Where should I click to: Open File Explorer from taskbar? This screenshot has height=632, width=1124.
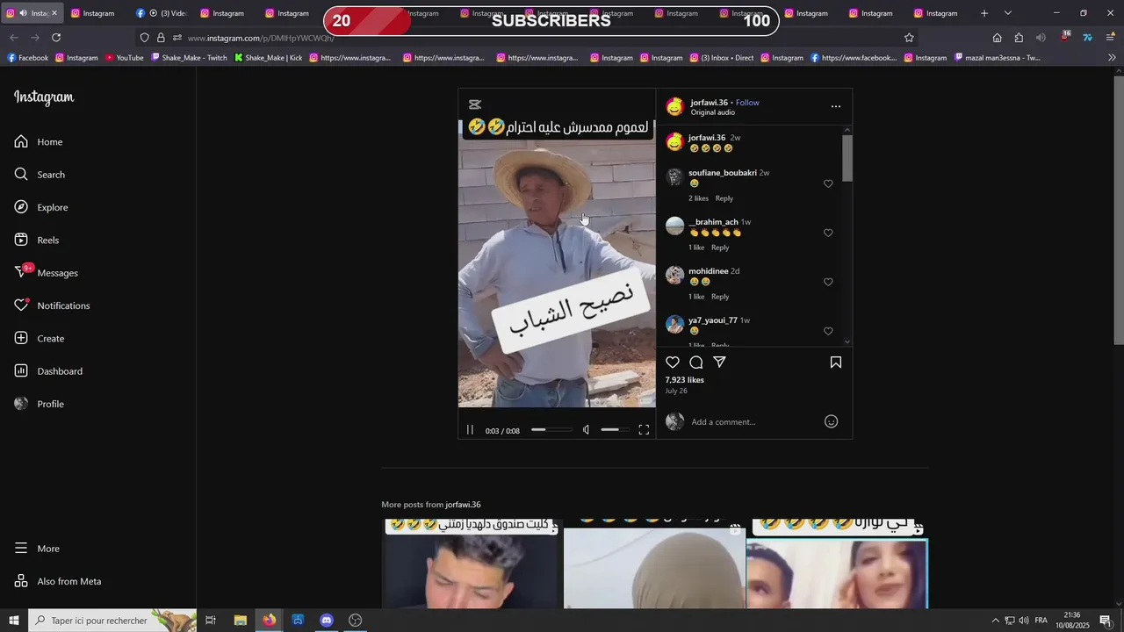click(x=240, y=621)
